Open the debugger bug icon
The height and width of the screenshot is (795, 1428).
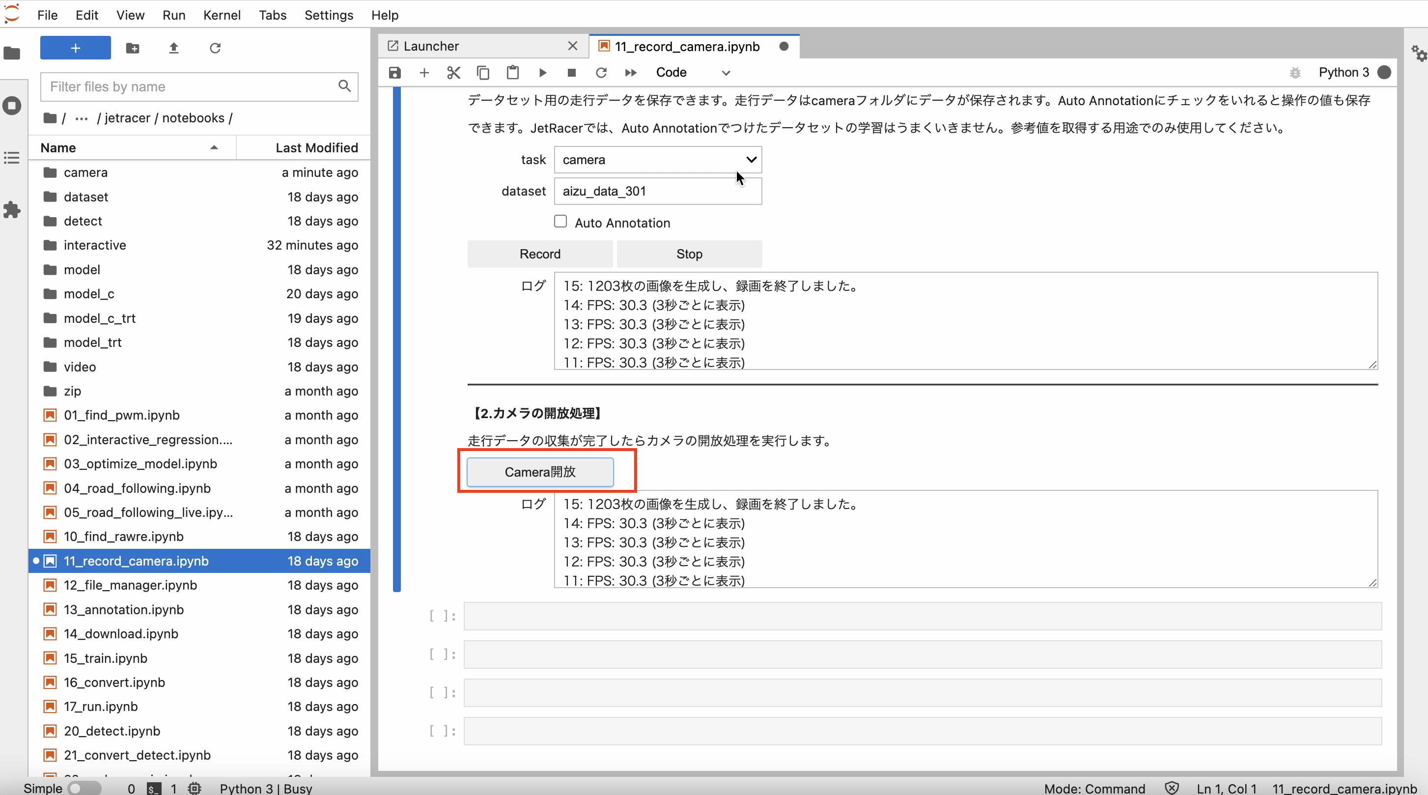point(1295,73)
